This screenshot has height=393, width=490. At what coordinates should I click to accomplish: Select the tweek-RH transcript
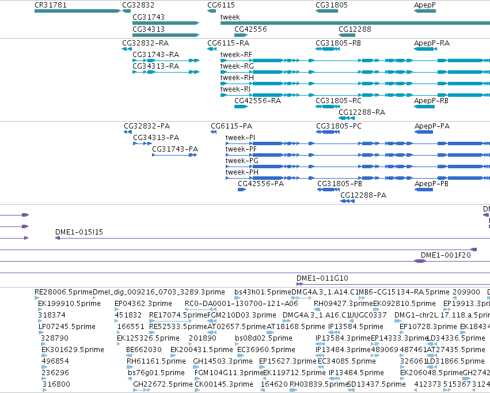click(x=355, y=84)
